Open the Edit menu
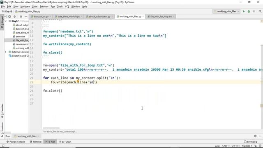Image resolution: width=263 pixels, height=148 pixels. [9, 7]
